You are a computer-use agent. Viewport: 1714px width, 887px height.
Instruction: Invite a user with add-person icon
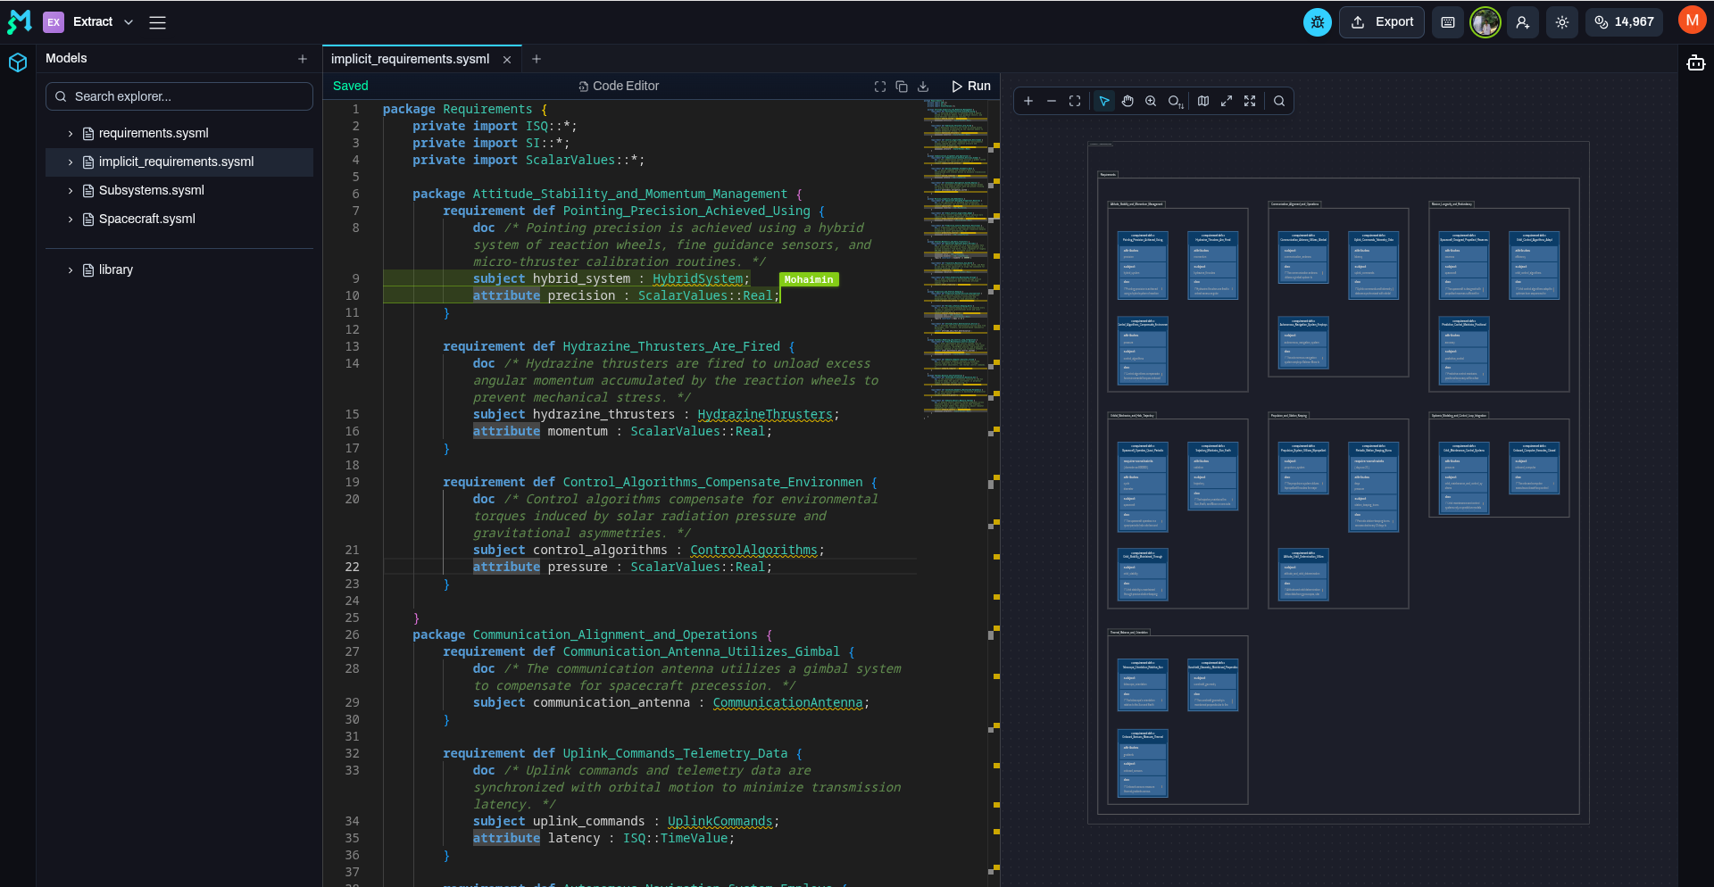(1523, 22)
